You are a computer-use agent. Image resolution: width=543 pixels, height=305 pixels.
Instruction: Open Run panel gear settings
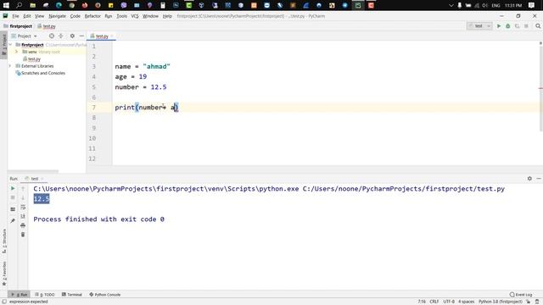coord(529,179)
